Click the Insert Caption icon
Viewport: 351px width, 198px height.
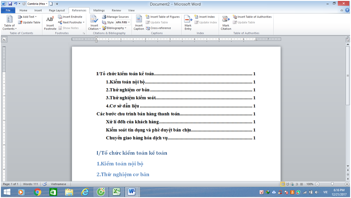139,23
